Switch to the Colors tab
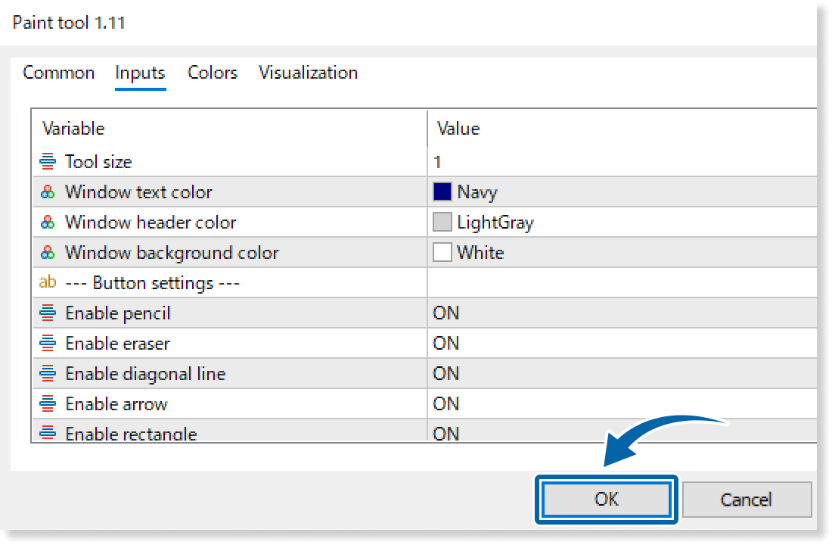Screen dimensions: 832x545 (x=213, y=73)
